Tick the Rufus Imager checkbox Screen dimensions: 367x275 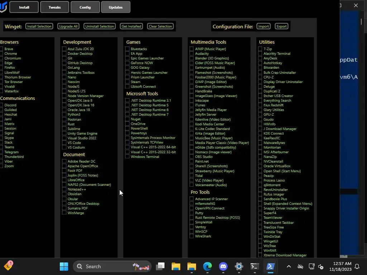point(260,194)
